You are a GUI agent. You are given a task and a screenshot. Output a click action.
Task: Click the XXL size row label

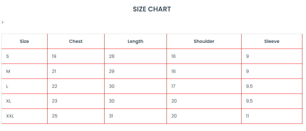click(10, 116)
